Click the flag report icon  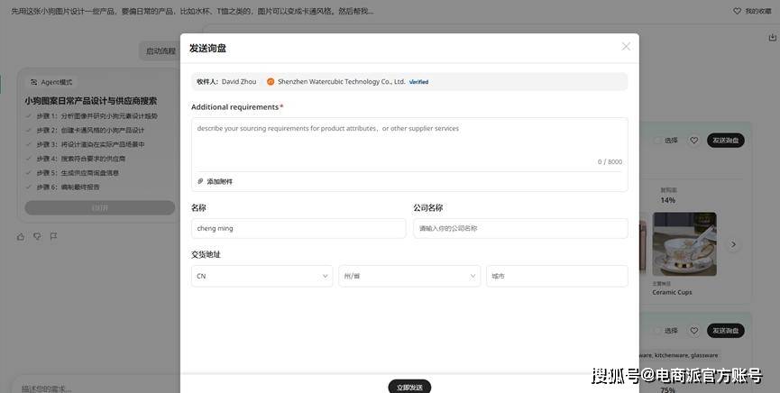pos(53,236)
